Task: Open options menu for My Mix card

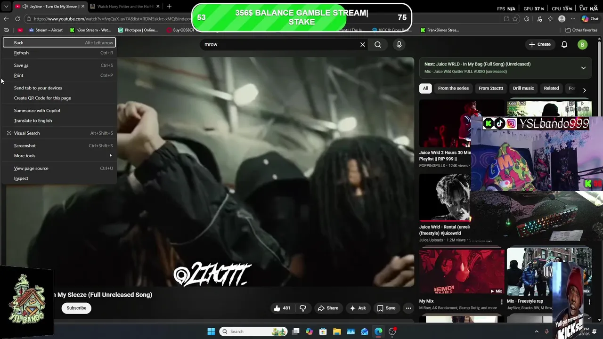Action: click(x=501, y=302)
